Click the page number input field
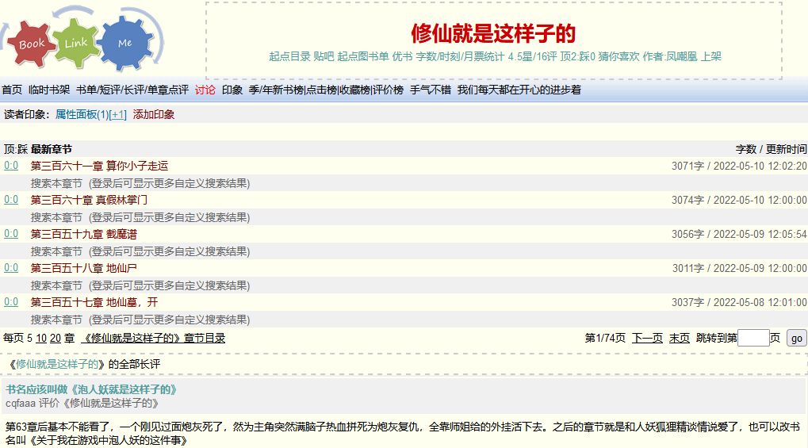The width and height of the screenshot is (808, 448). click(753, 339)
